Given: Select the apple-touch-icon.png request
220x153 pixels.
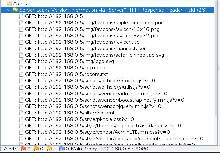Looking at the screenshot, I should pyautogui.click(x=94, y=23).
